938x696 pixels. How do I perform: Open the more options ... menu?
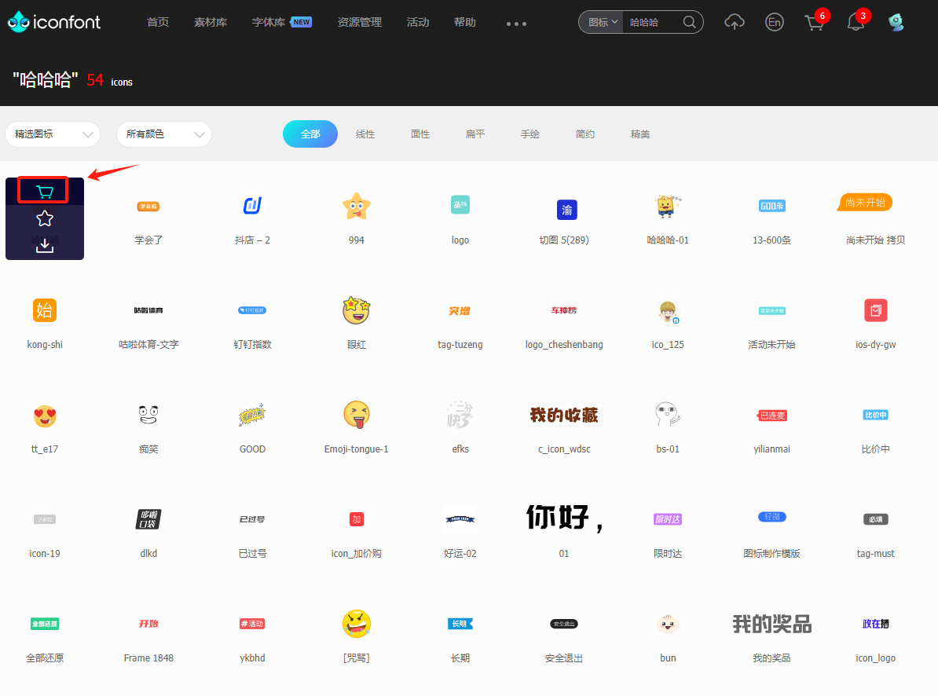(x=516, y=23)
